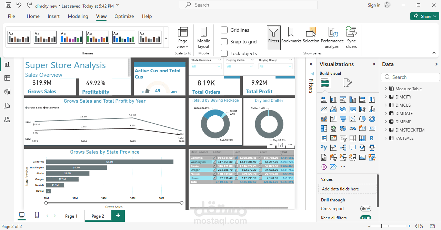441x230 pixels.
Task: Check the Lock objects option
Action: 224,53
